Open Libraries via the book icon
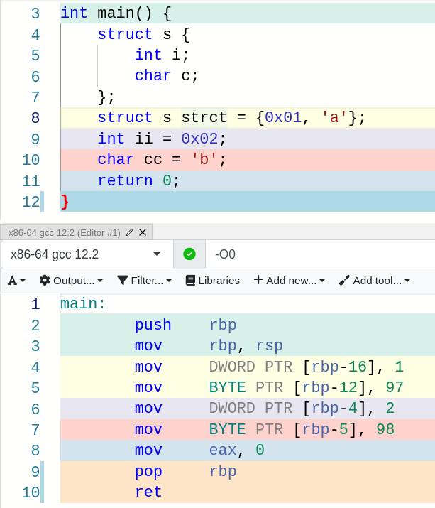The width and height of the screenshot is (435, 508). pos(190,281)
